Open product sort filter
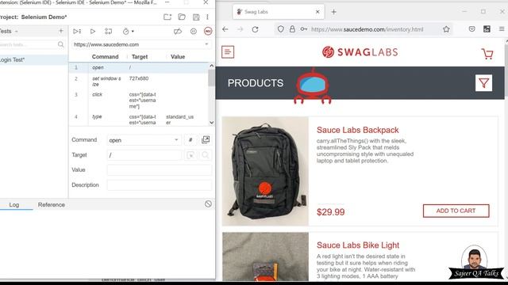The image size is (508, 285). 483,83
